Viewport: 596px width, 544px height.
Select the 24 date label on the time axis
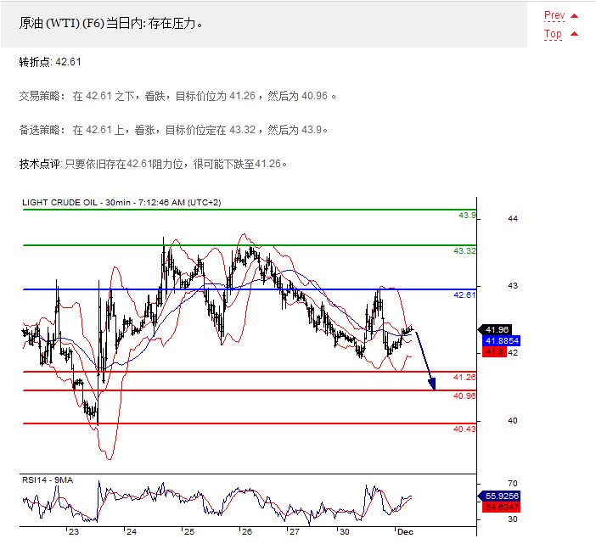(132, 532)
